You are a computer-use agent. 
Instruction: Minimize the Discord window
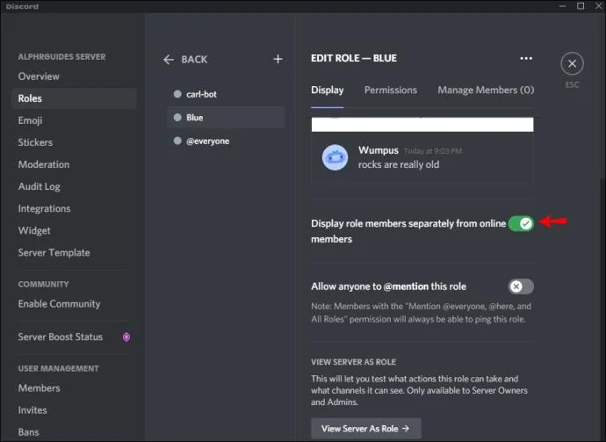point(563,6)
